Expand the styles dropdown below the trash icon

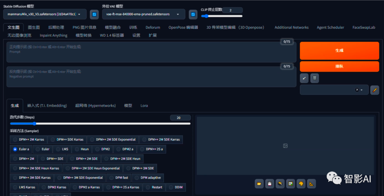334,90
